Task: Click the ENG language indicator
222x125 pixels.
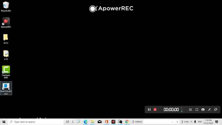Action: pos(200,122)
